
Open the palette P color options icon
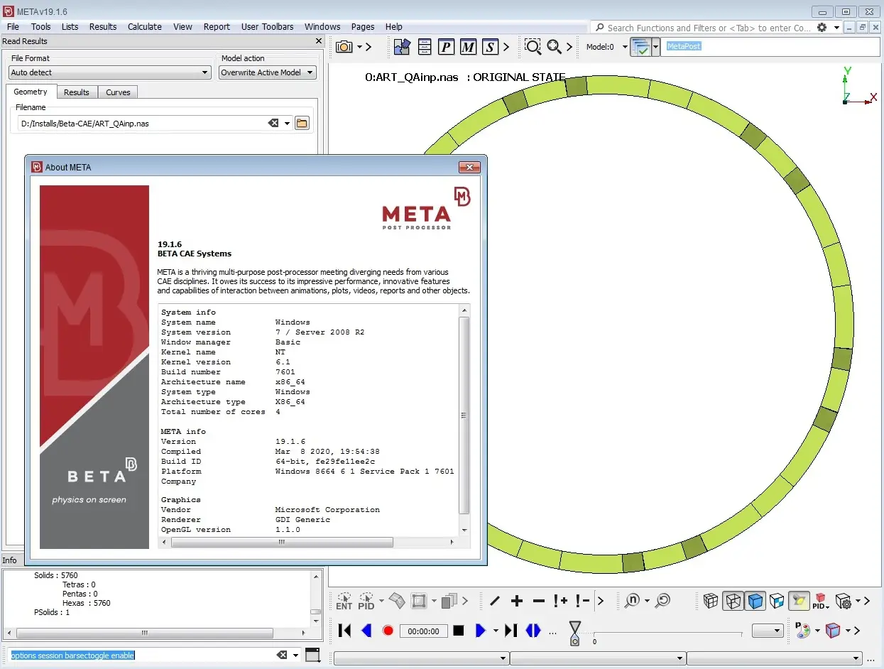[803, 630]
